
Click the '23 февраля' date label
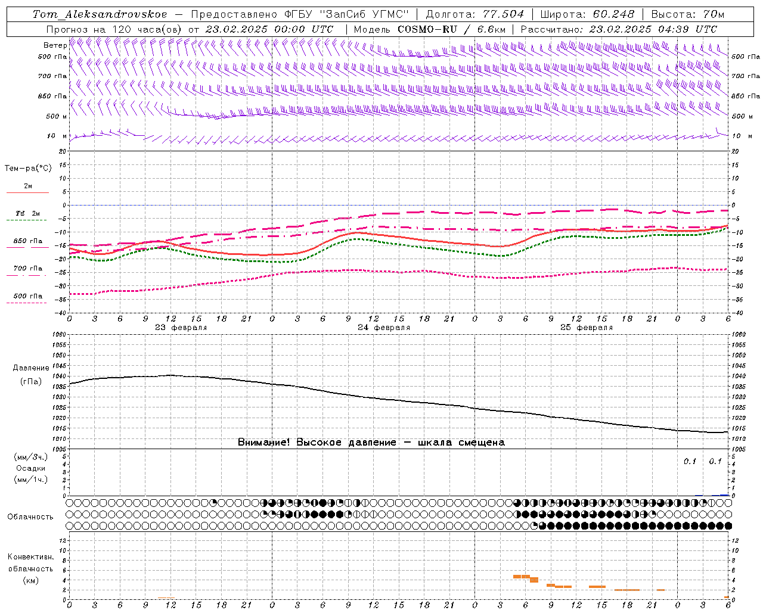pos(181,328)
